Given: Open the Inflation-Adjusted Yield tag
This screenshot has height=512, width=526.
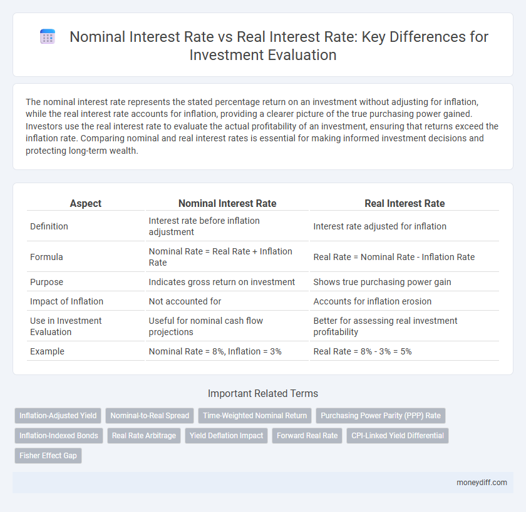Looking at the screenshot, I should tap(58, 416).
